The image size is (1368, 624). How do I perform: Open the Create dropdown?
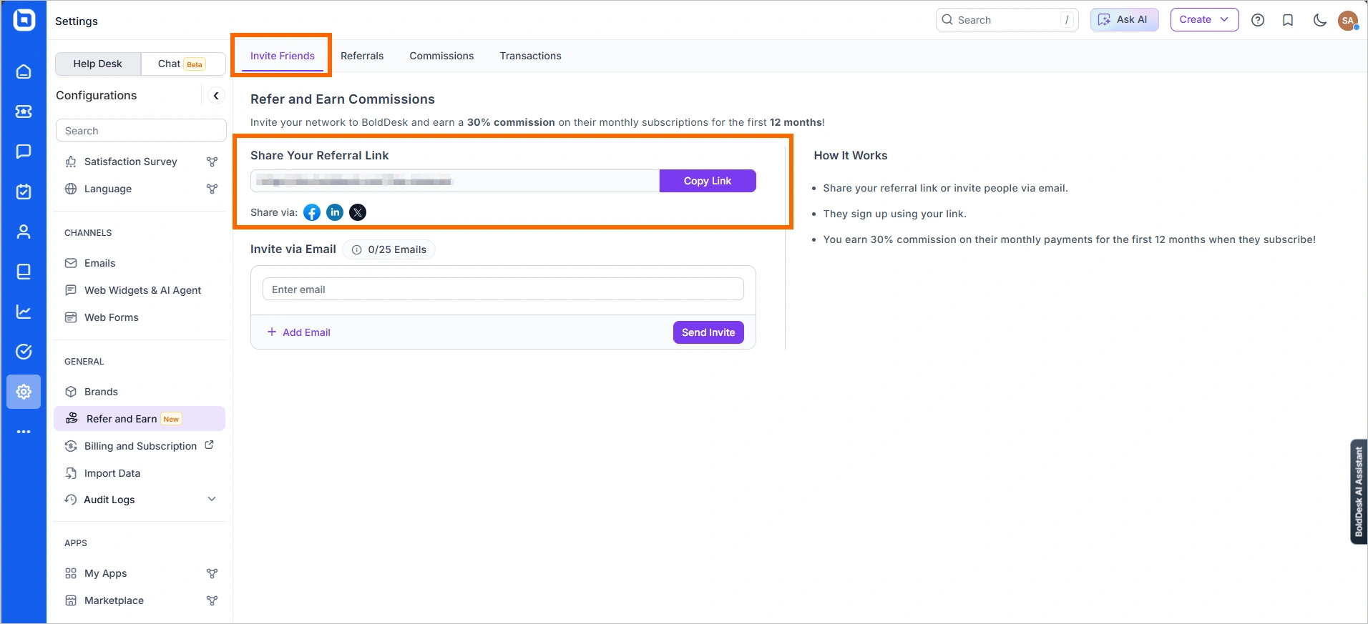(1204, 20)
